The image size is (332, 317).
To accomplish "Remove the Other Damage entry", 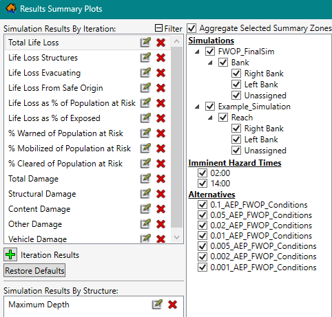I will pos(160,224).
